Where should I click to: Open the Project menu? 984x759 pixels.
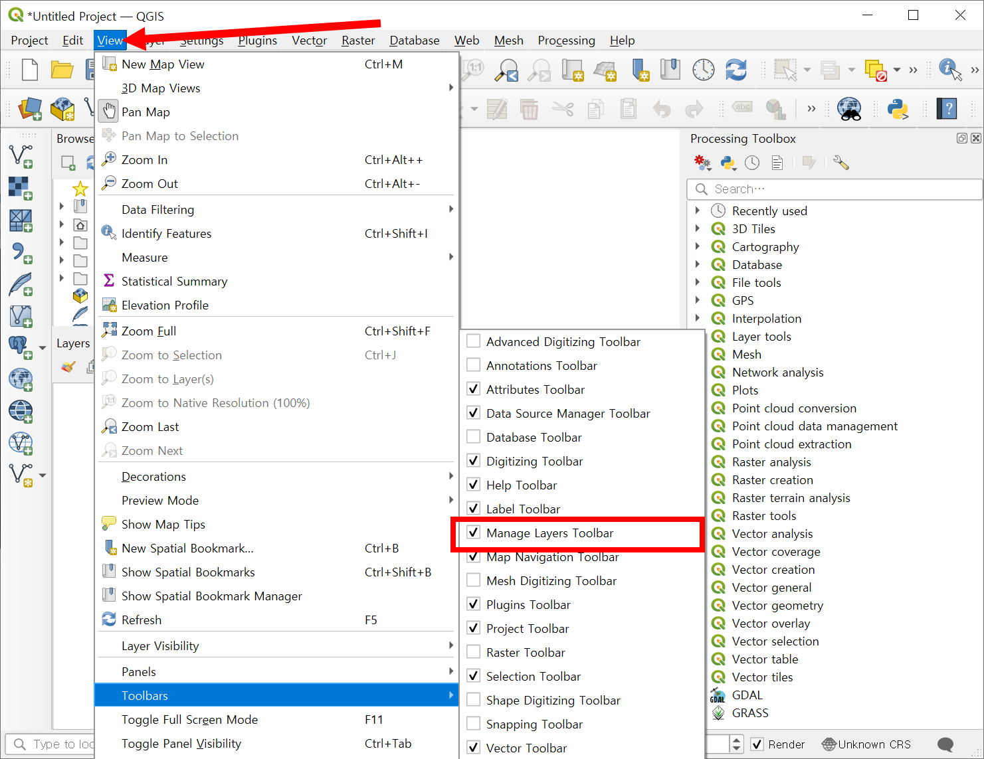point(29,41)
